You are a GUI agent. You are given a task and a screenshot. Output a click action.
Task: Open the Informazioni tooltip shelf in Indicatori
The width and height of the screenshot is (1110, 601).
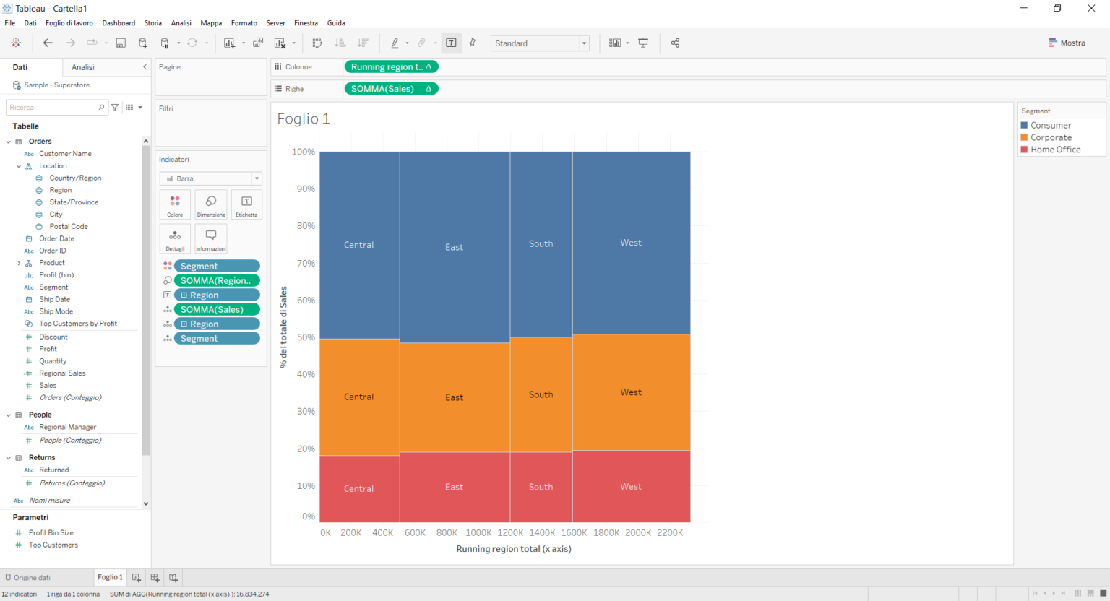tap(210, 238)
